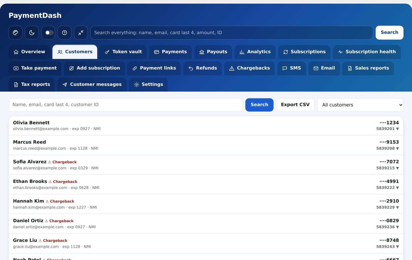
Task: Switch to the Payments tab
Action: [x=170, y=52]
